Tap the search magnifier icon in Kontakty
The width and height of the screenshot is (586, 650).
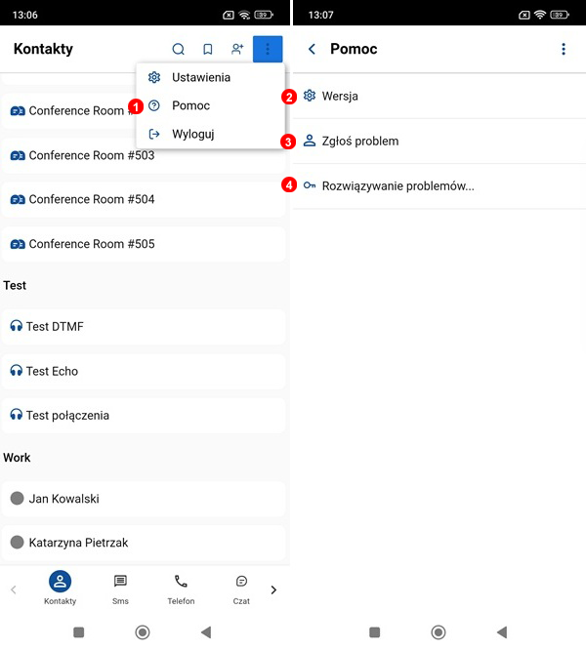pyautogui.click(x=178, y=50)
